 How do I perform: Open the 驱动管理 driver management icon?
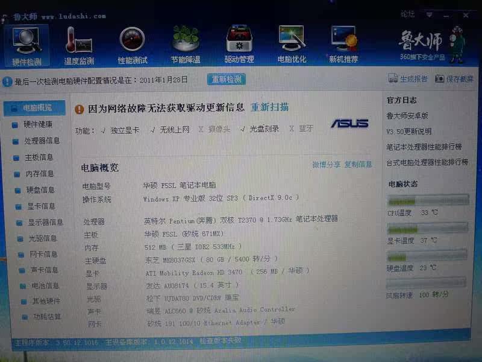pos(239,45)
